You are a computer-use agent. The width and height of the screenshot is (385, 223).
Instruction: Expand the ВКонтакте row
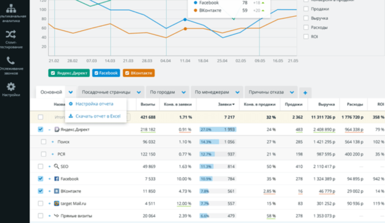click(49, 191)
